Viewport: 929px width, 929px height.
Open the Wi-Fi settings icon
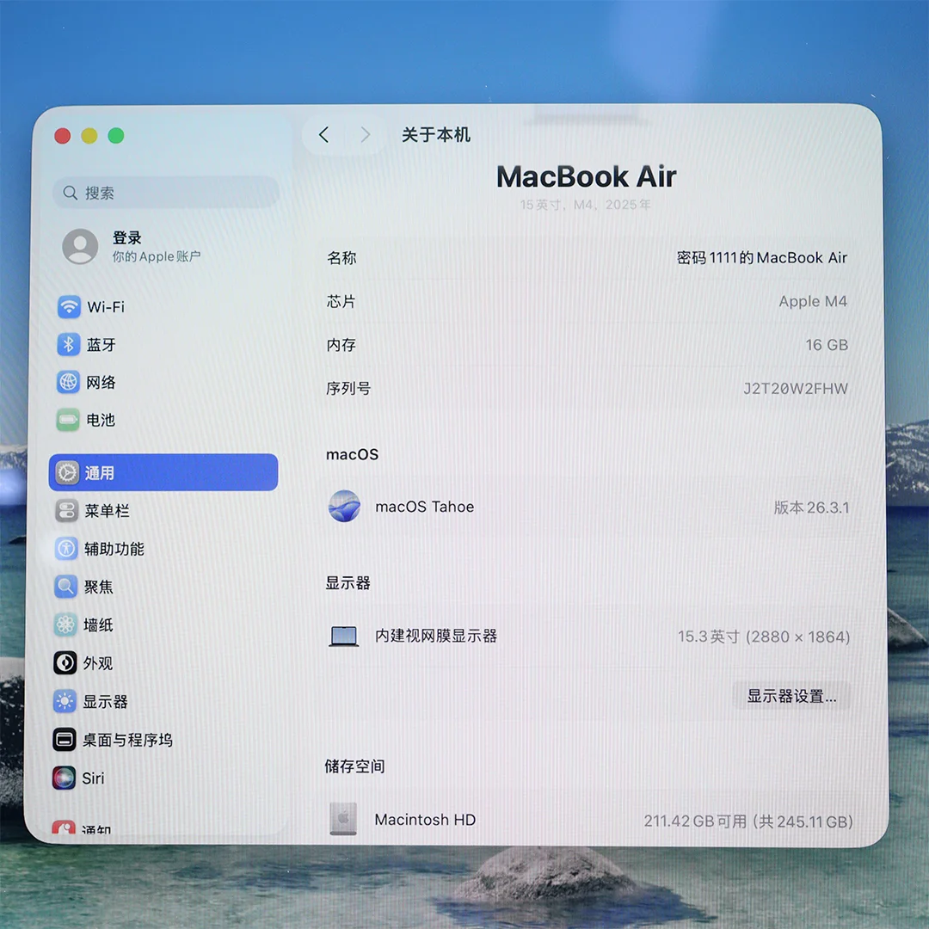click(69, 307)
